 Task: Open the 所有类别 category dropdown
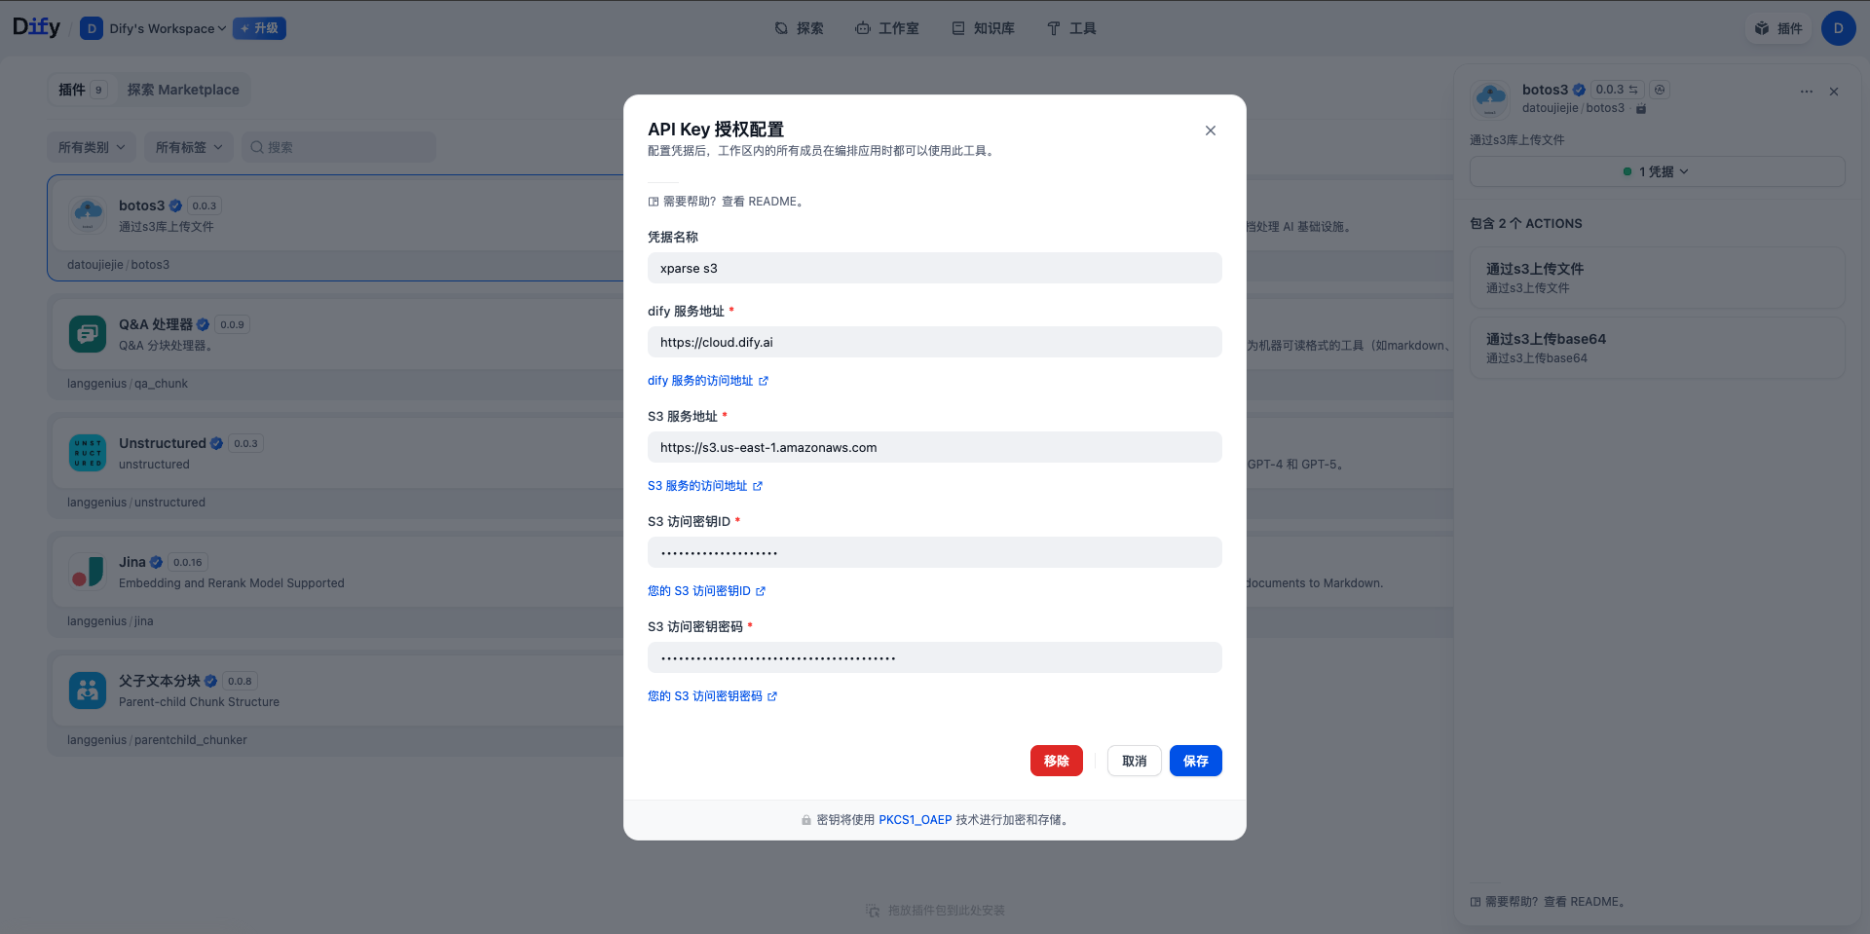point(91,146)
